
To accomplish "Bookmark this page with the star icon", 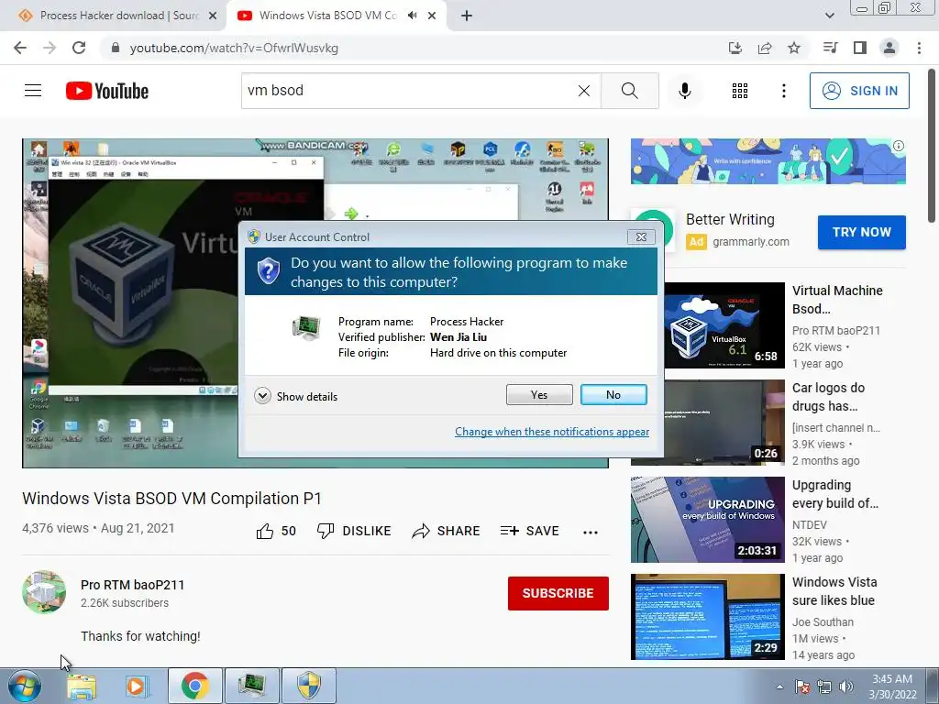I will (794, 48).
